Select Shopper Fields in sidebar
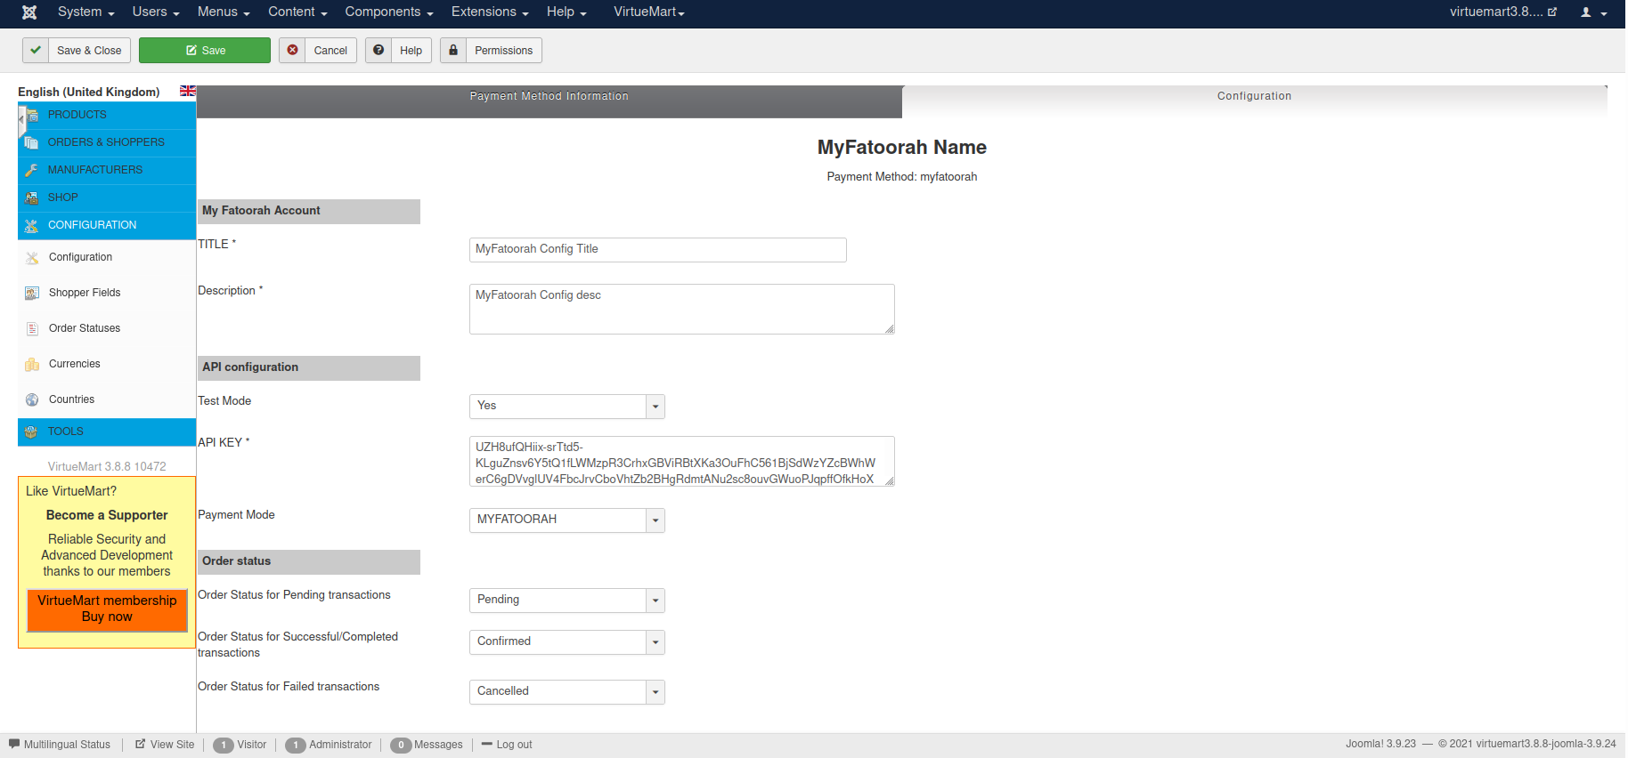The width and height of the screenshot is (1628, 758). pos(85,293)
